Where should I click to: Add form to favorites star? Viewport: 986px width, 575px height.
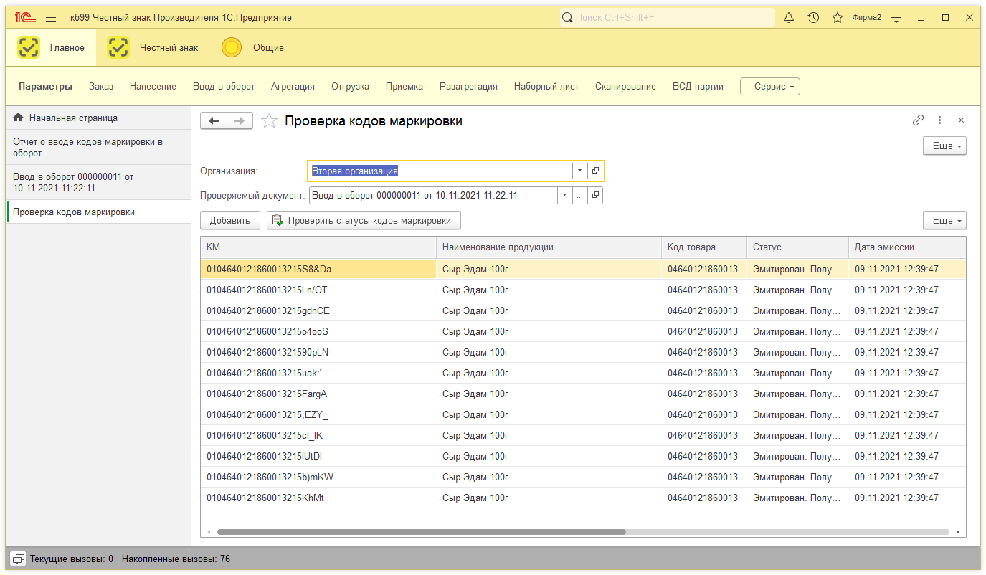pos(269,121)
